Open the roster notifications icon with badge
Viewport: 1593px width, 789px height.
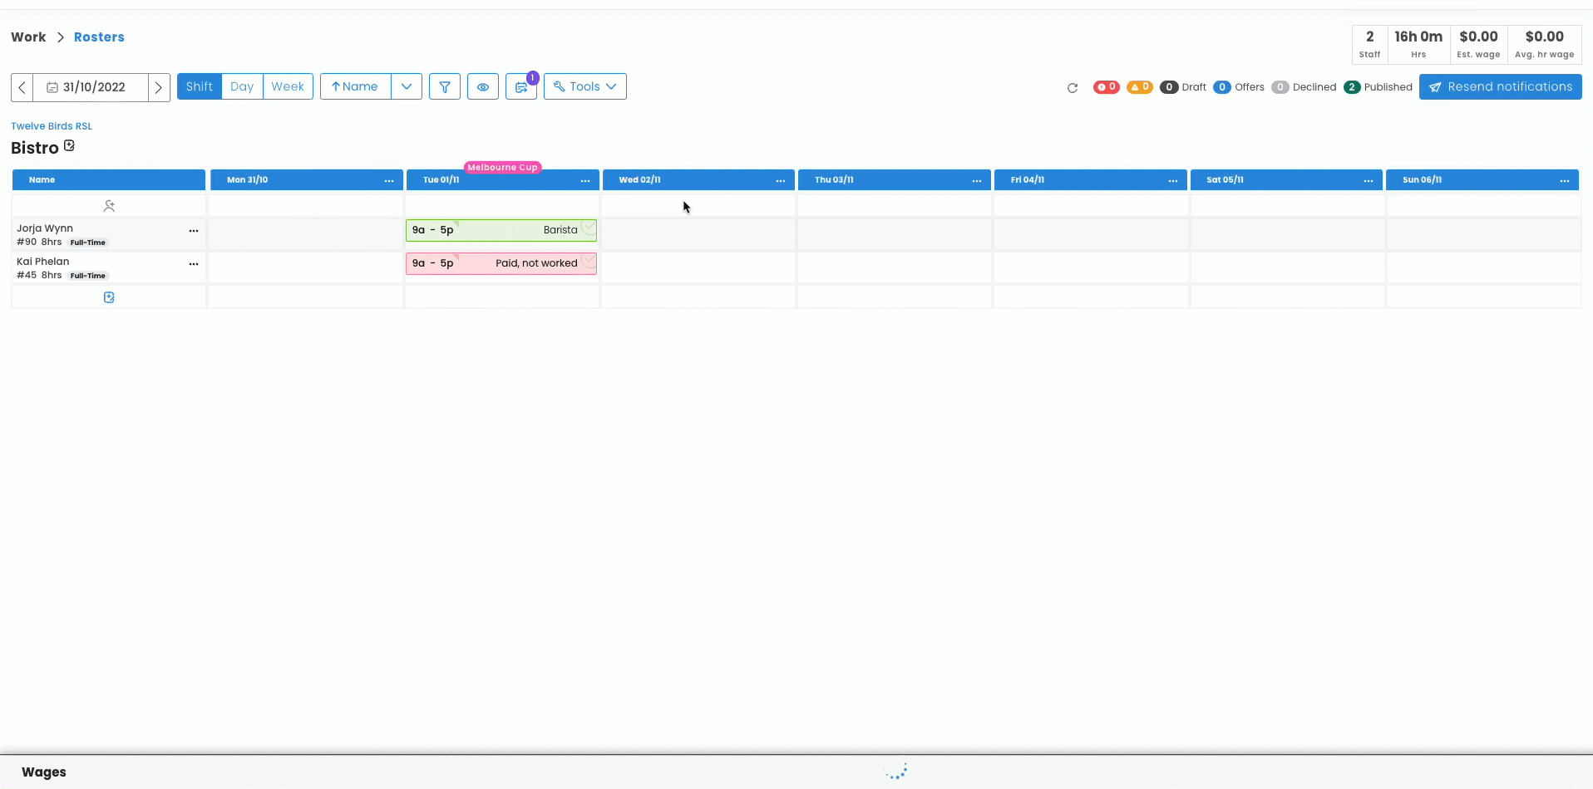pos(521,87)
